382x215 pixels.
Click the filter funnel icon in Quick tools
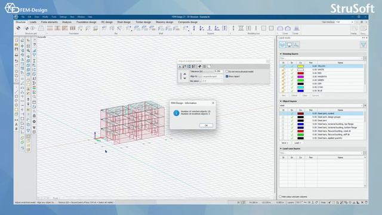363,45
